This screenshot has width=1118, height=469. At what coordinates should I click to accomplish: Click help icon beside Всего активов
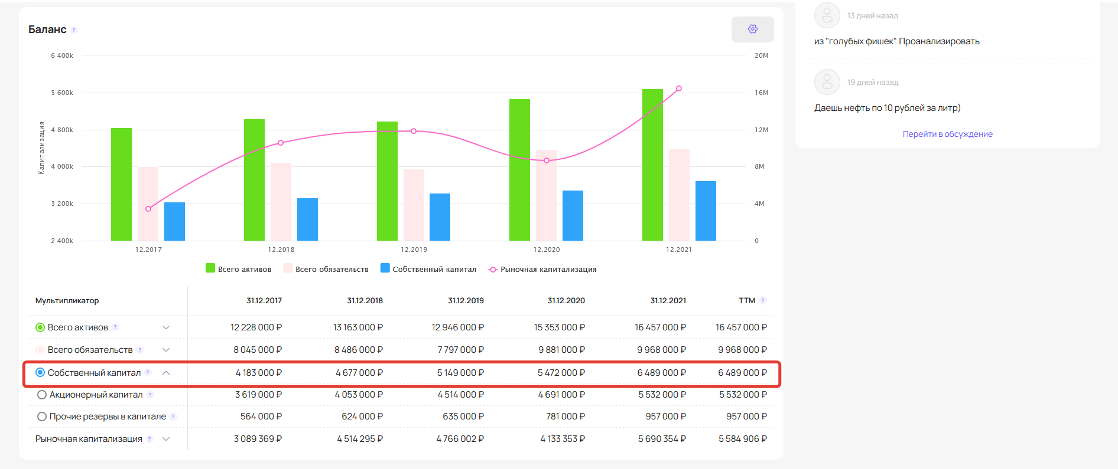click(115, 327)
